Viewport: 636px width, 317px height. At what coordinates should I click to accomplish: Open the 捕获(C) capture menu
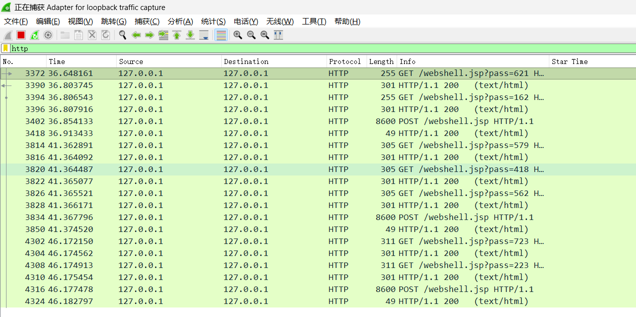click(x=147, y=21)
